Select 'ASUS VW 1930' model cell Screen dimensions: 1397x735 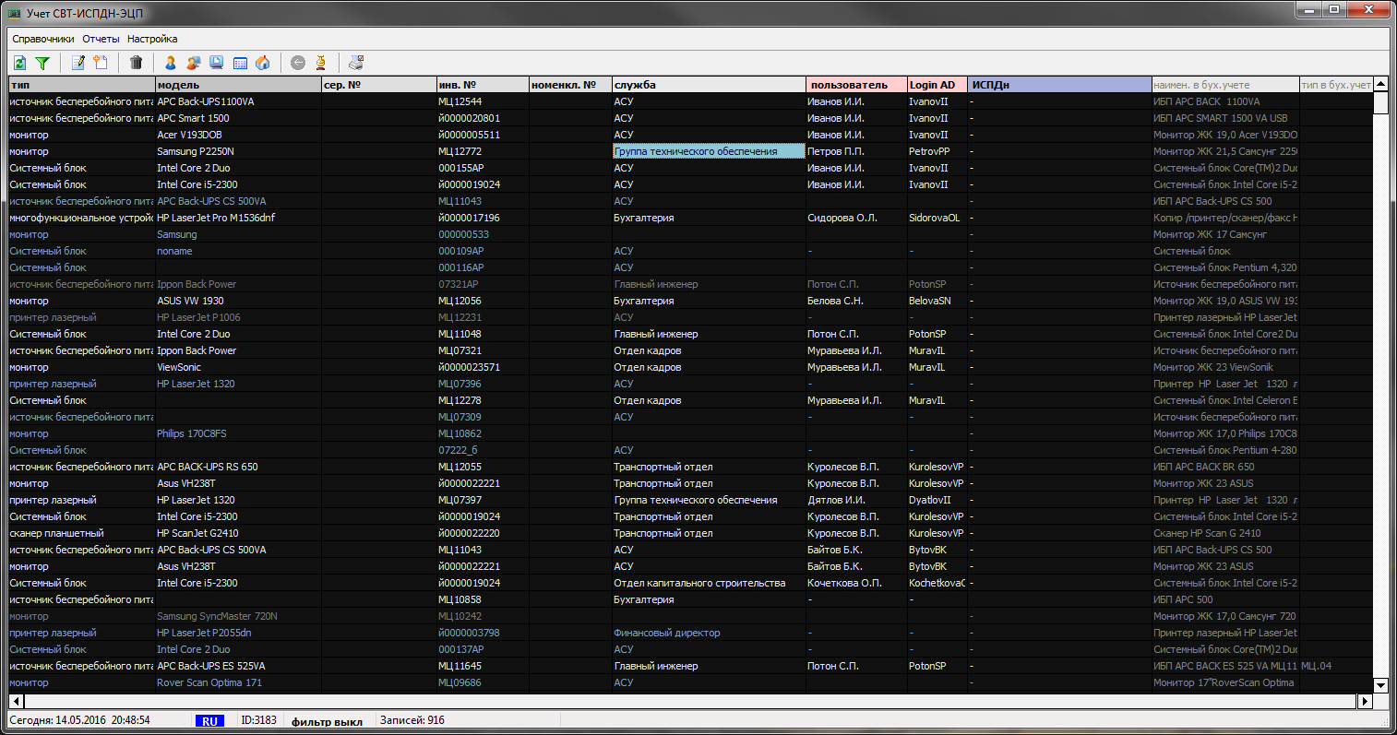(x=238, y=301)
